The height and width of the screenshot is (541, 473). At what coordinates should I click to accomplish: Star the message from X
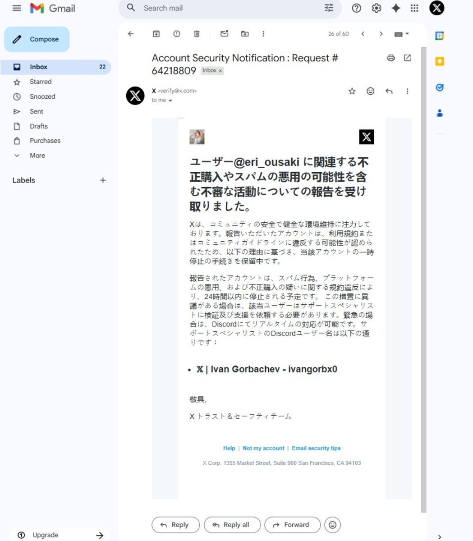pos(352,91)
